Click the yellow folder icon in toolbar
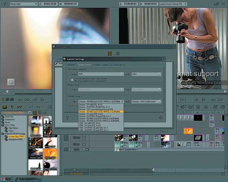This screenshot has height=182, width=228. pos(5,107)
